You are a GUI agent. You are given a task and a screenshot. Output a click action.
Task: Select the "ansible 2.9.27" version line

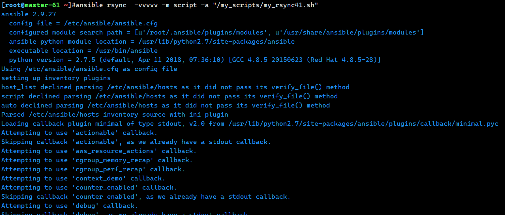tap(29, 14)
